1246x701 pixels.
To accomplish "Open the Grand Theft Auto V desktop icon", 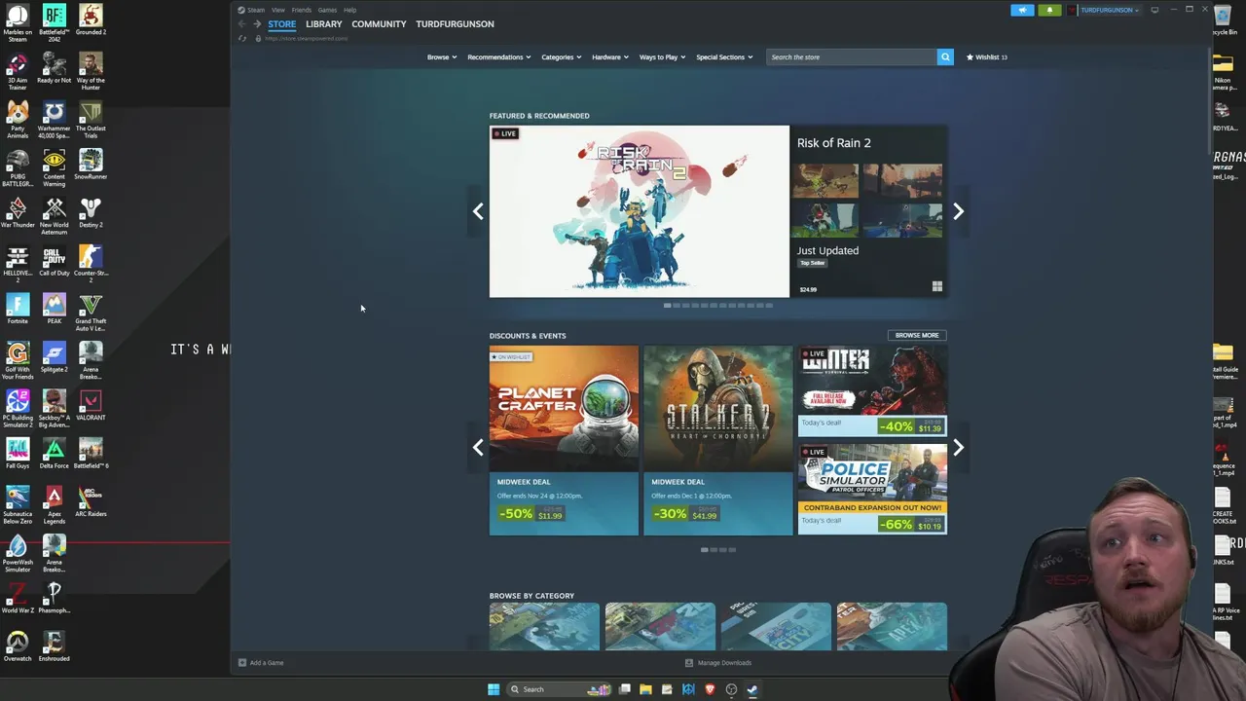I will [x=91, y=313].
